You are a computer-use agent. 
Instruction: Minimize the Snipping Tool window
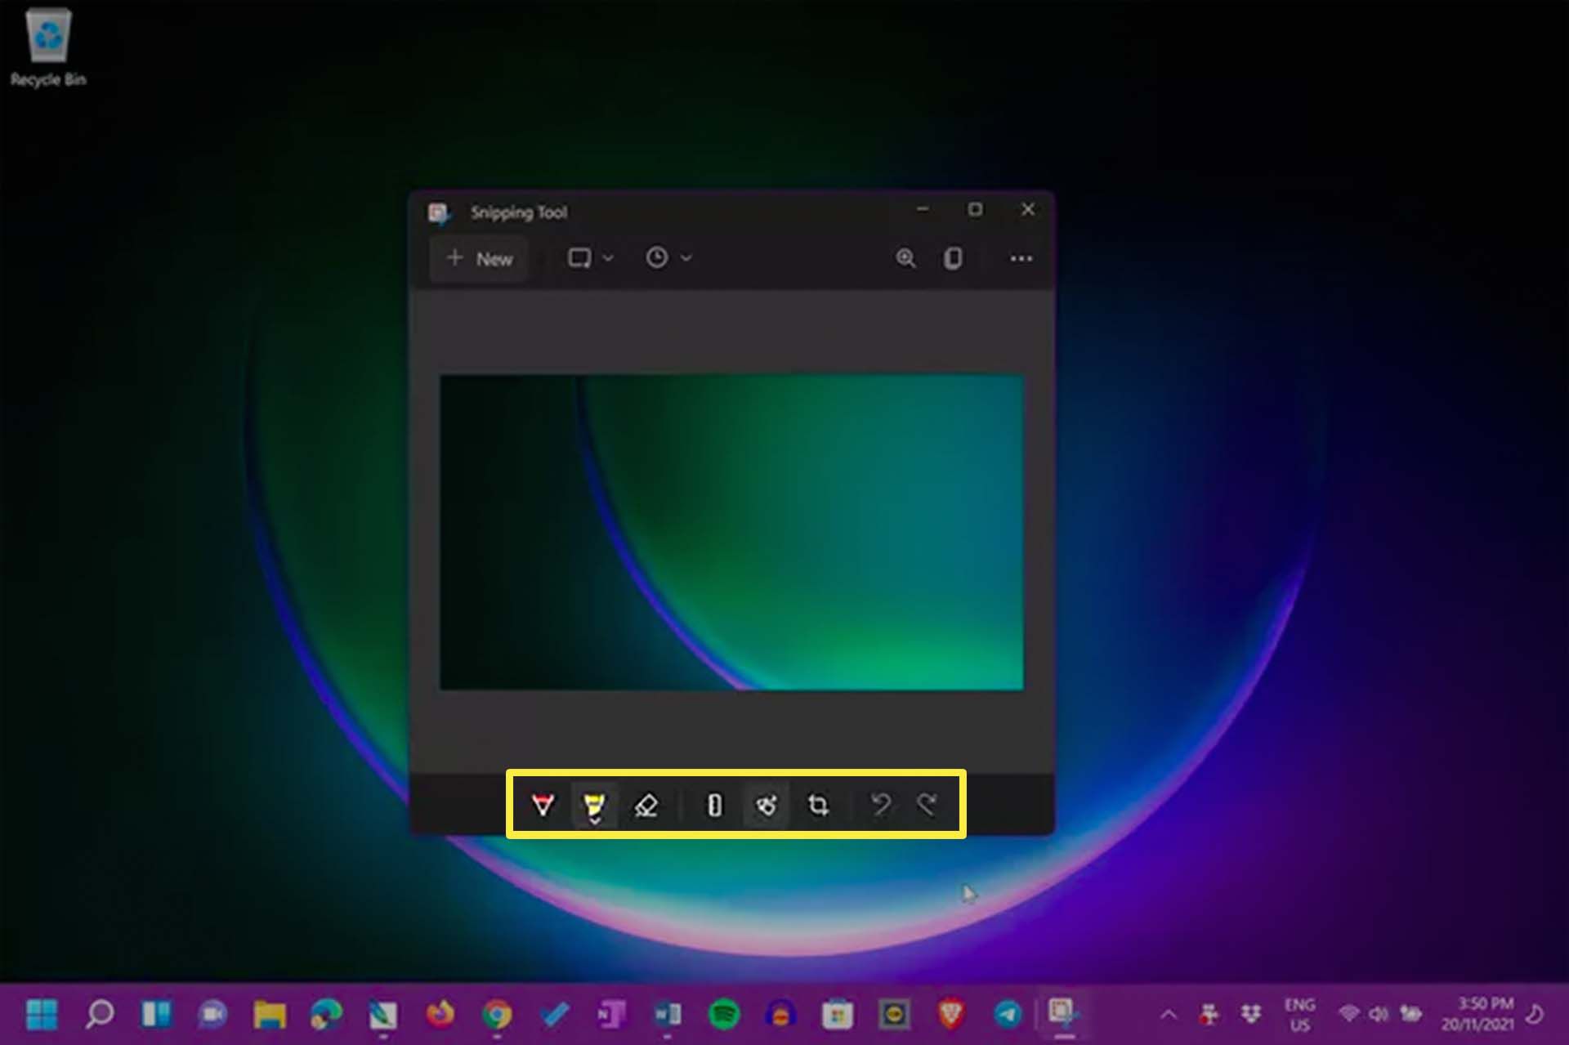tap(923, 209)
